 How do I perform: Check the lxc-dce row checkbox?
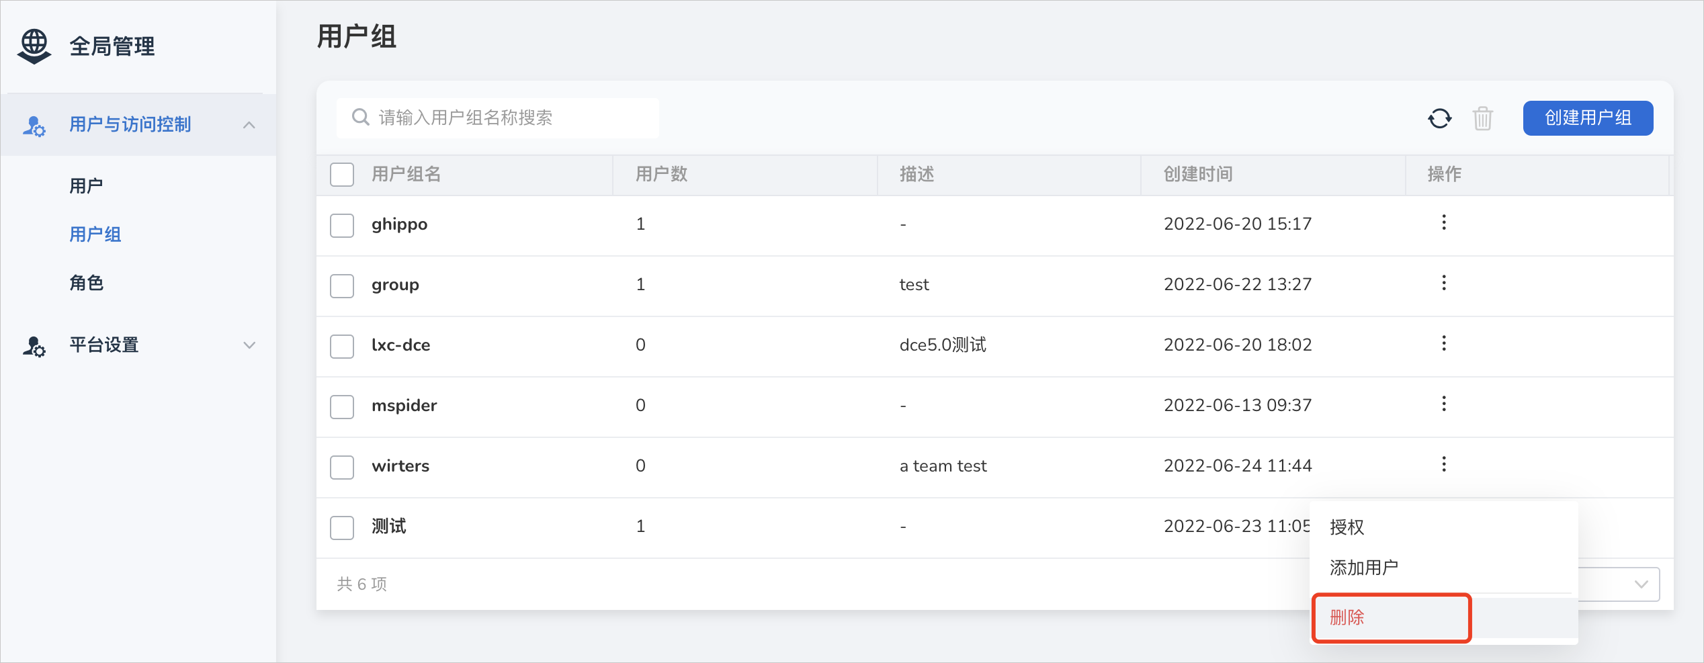(342, 347)
